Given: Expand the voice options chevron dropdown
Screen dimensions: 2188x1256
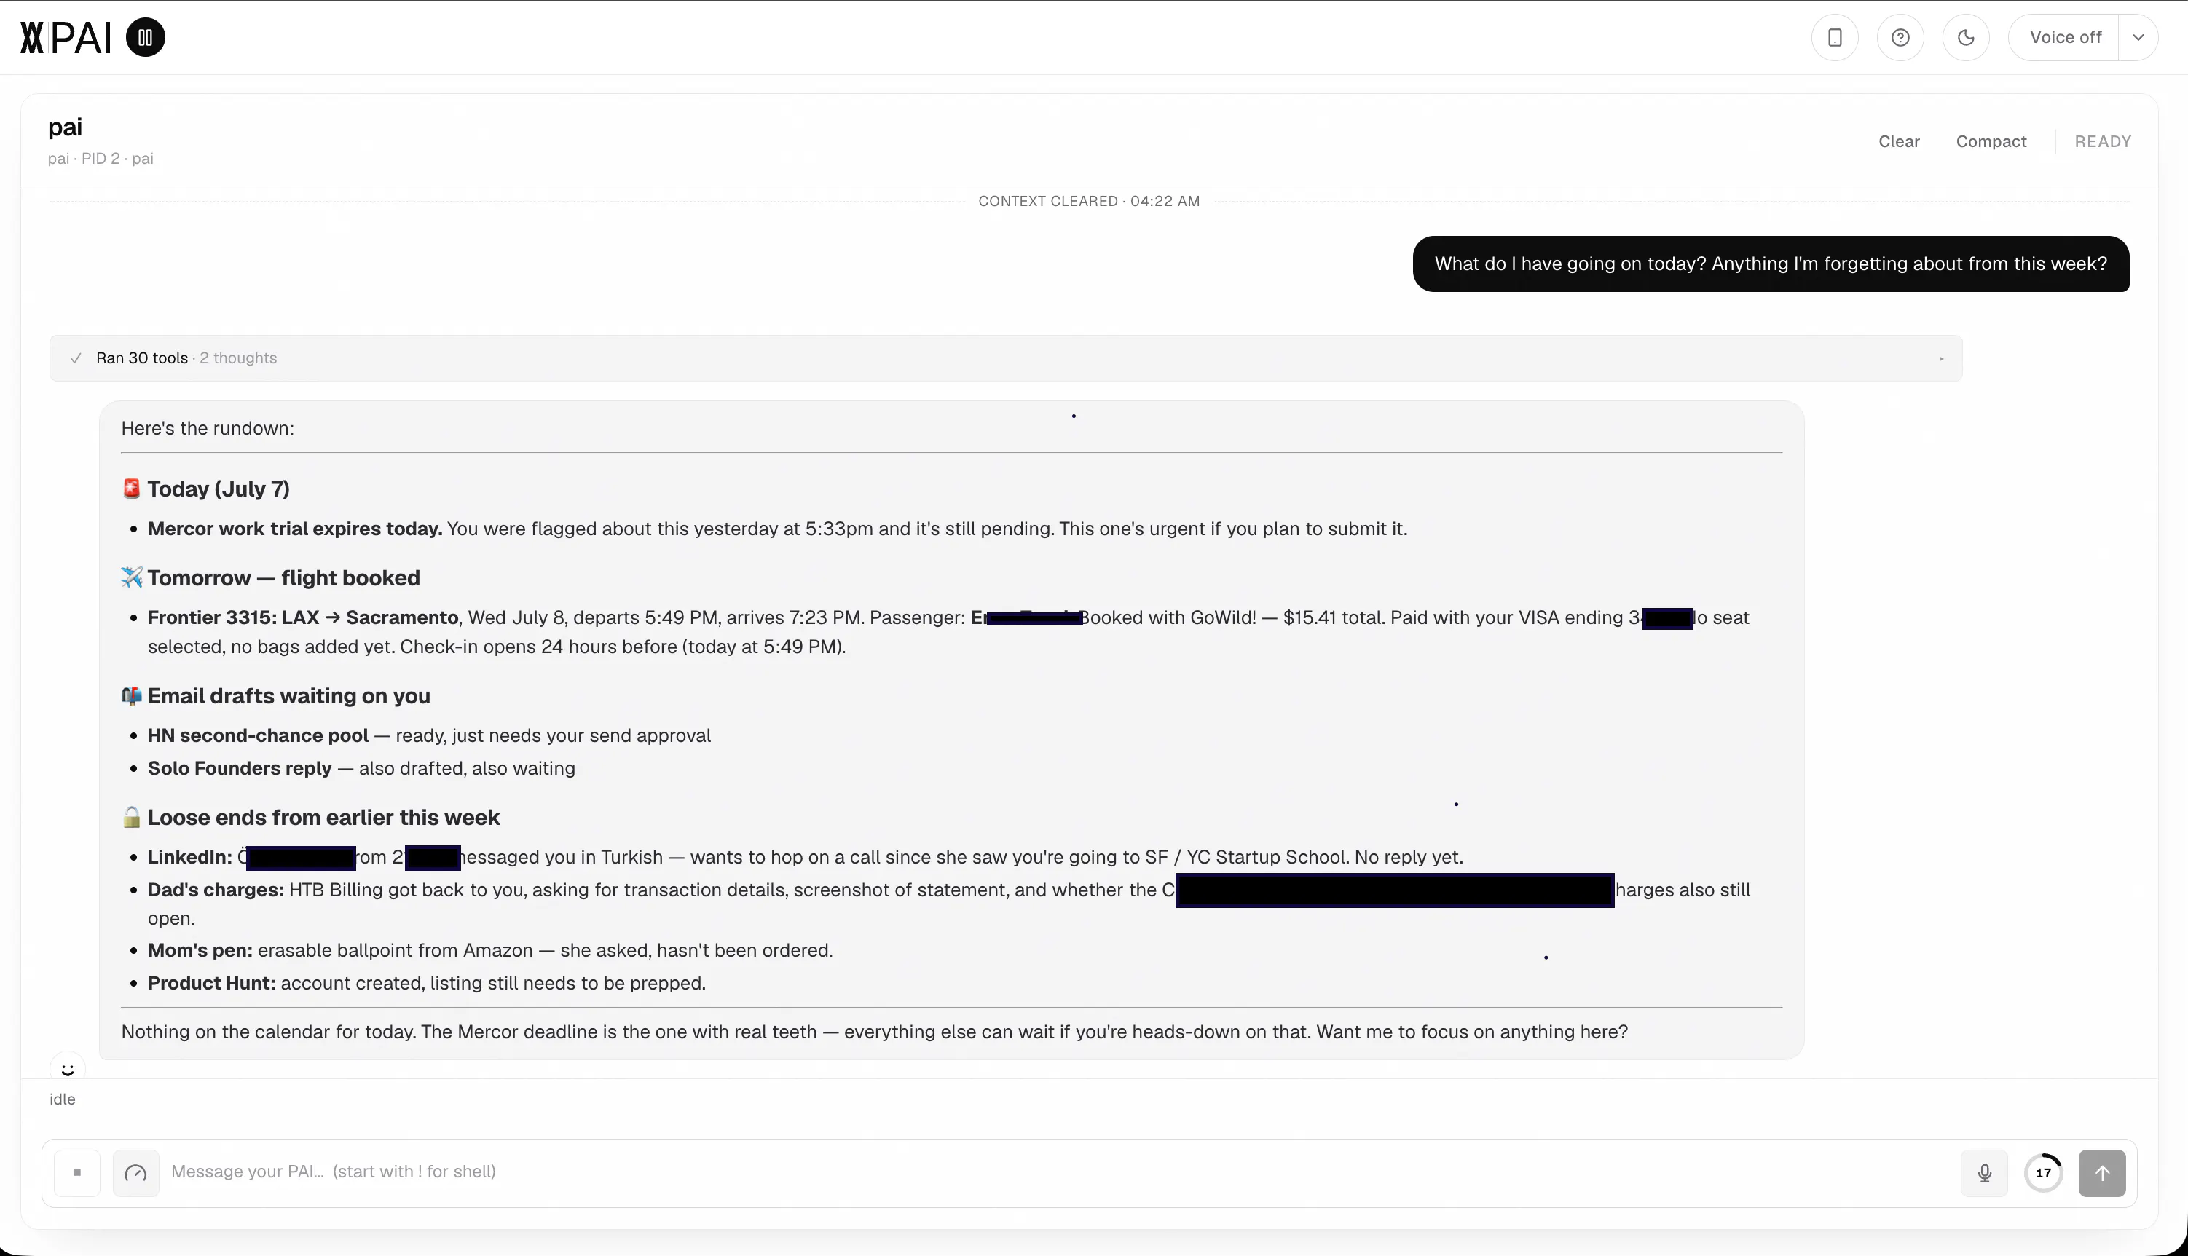Looking at the screenshot, I should click(2138, 37).
